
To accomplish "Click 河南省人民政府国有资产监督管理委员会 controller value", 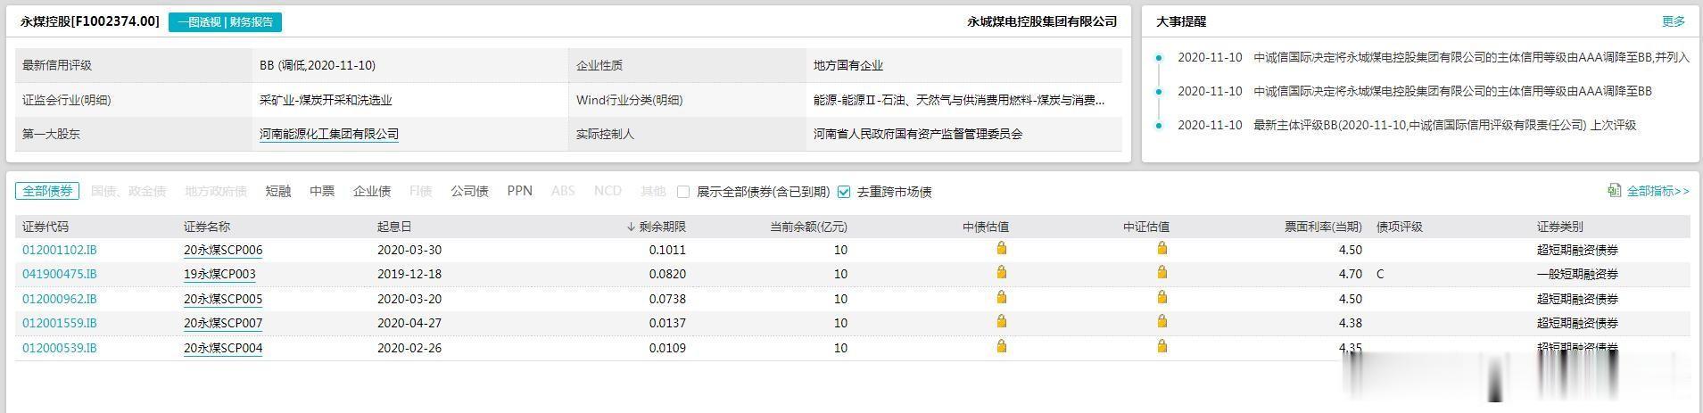I will 918,134.
